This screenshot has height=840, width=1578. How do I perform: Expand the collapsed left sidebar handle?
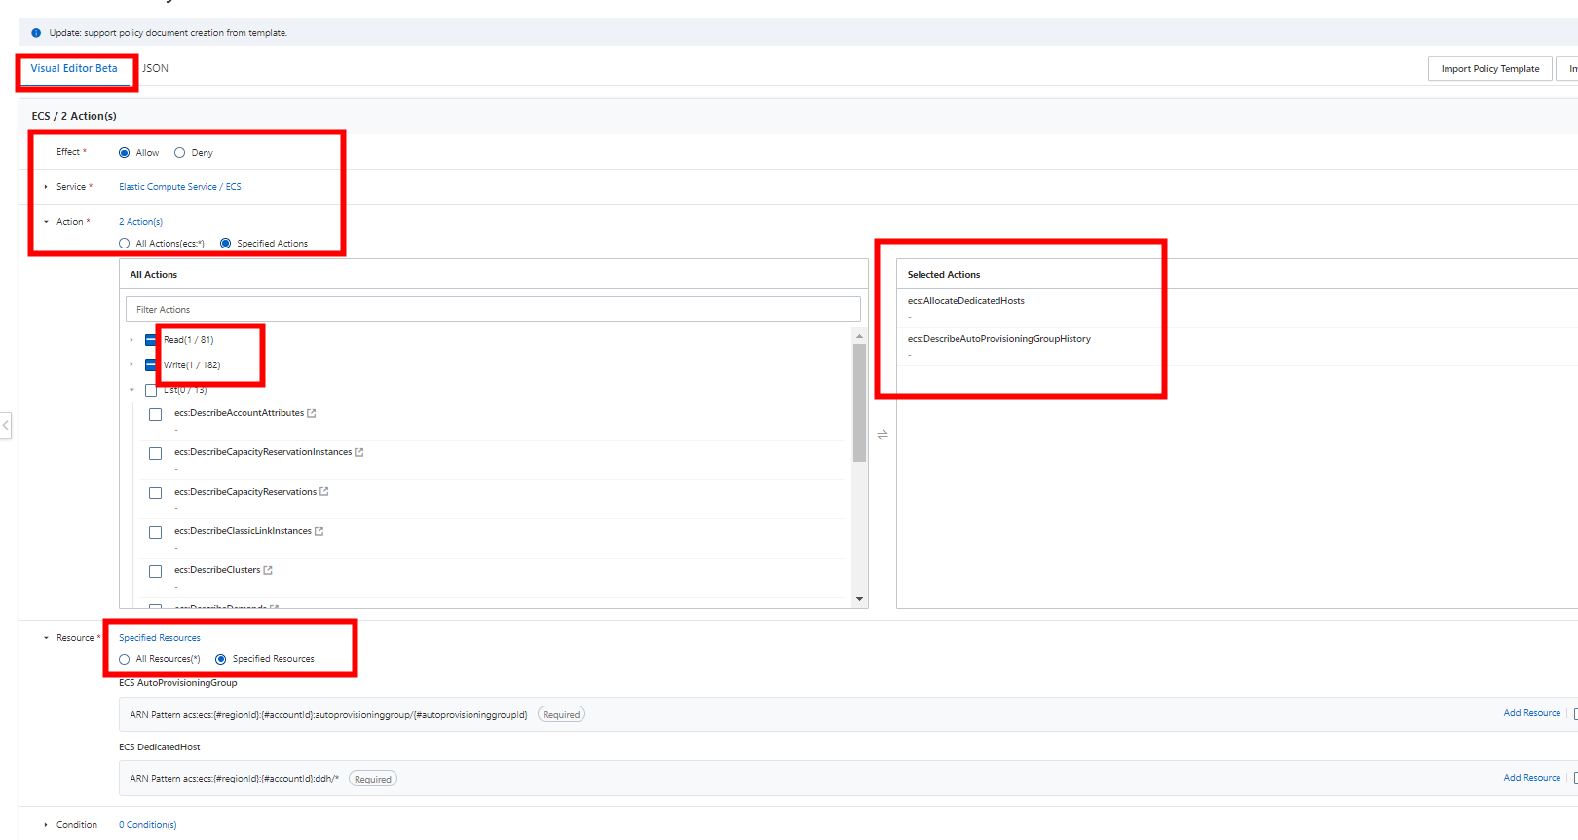[x=6, y=425]
